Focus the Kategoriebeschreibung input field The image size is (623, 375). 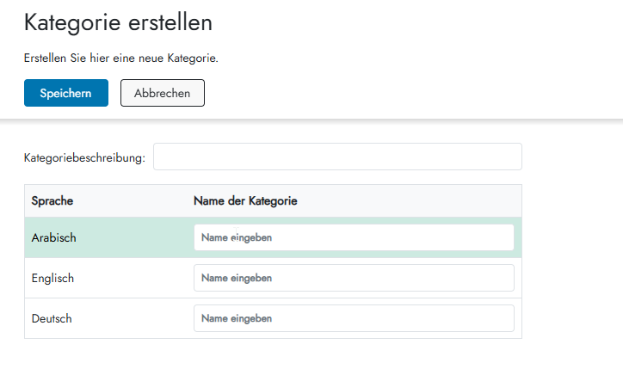coord(336,157)
